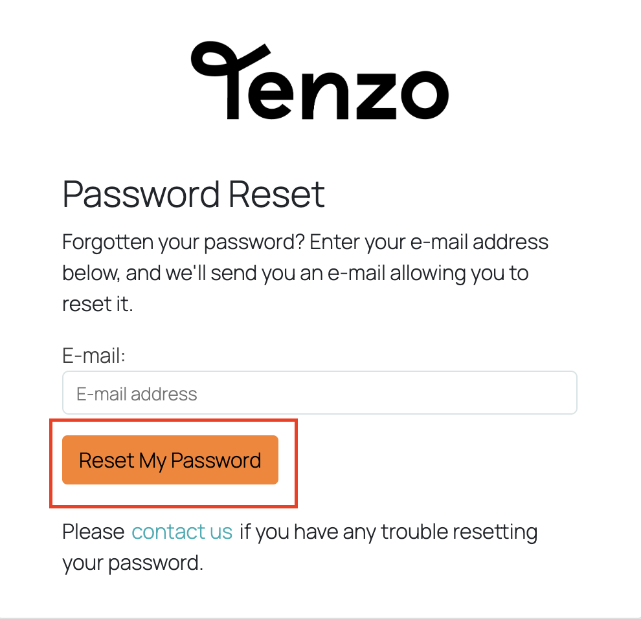Focus the E-mail address input field

[320, 393]
